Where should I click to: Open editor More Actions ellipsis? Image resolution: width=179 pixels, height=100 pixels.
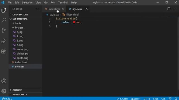tap(175, 9)
